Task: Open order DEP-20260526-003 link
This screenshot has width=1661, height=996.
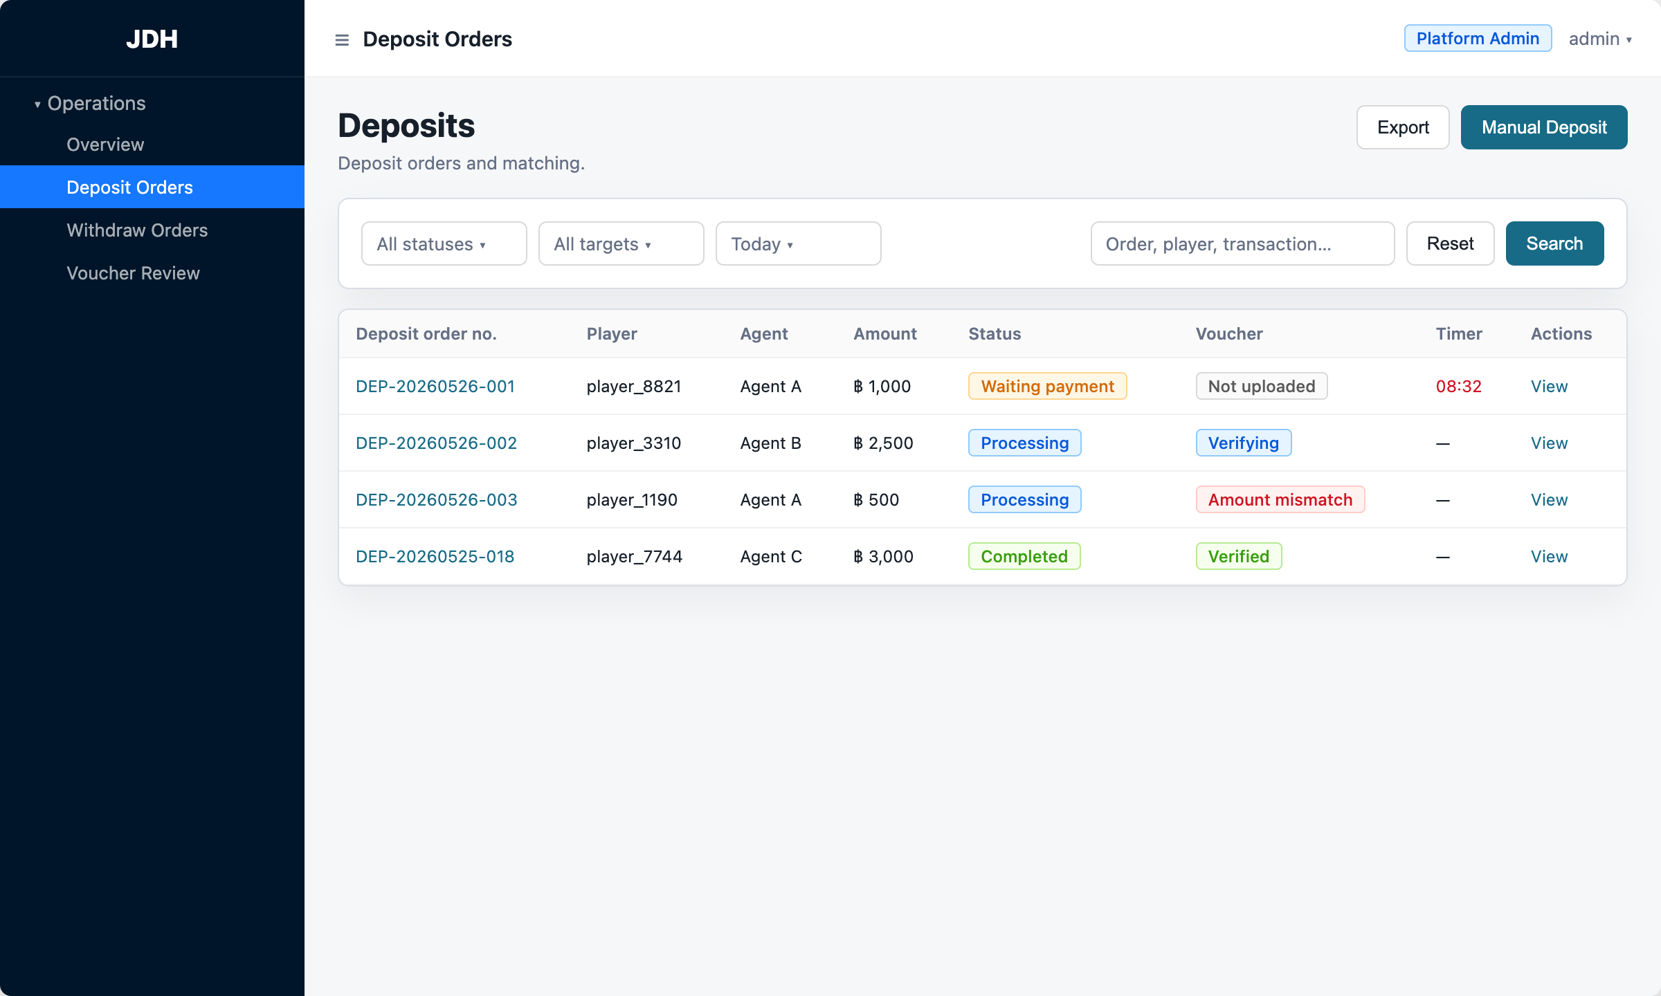Action: 436,500
